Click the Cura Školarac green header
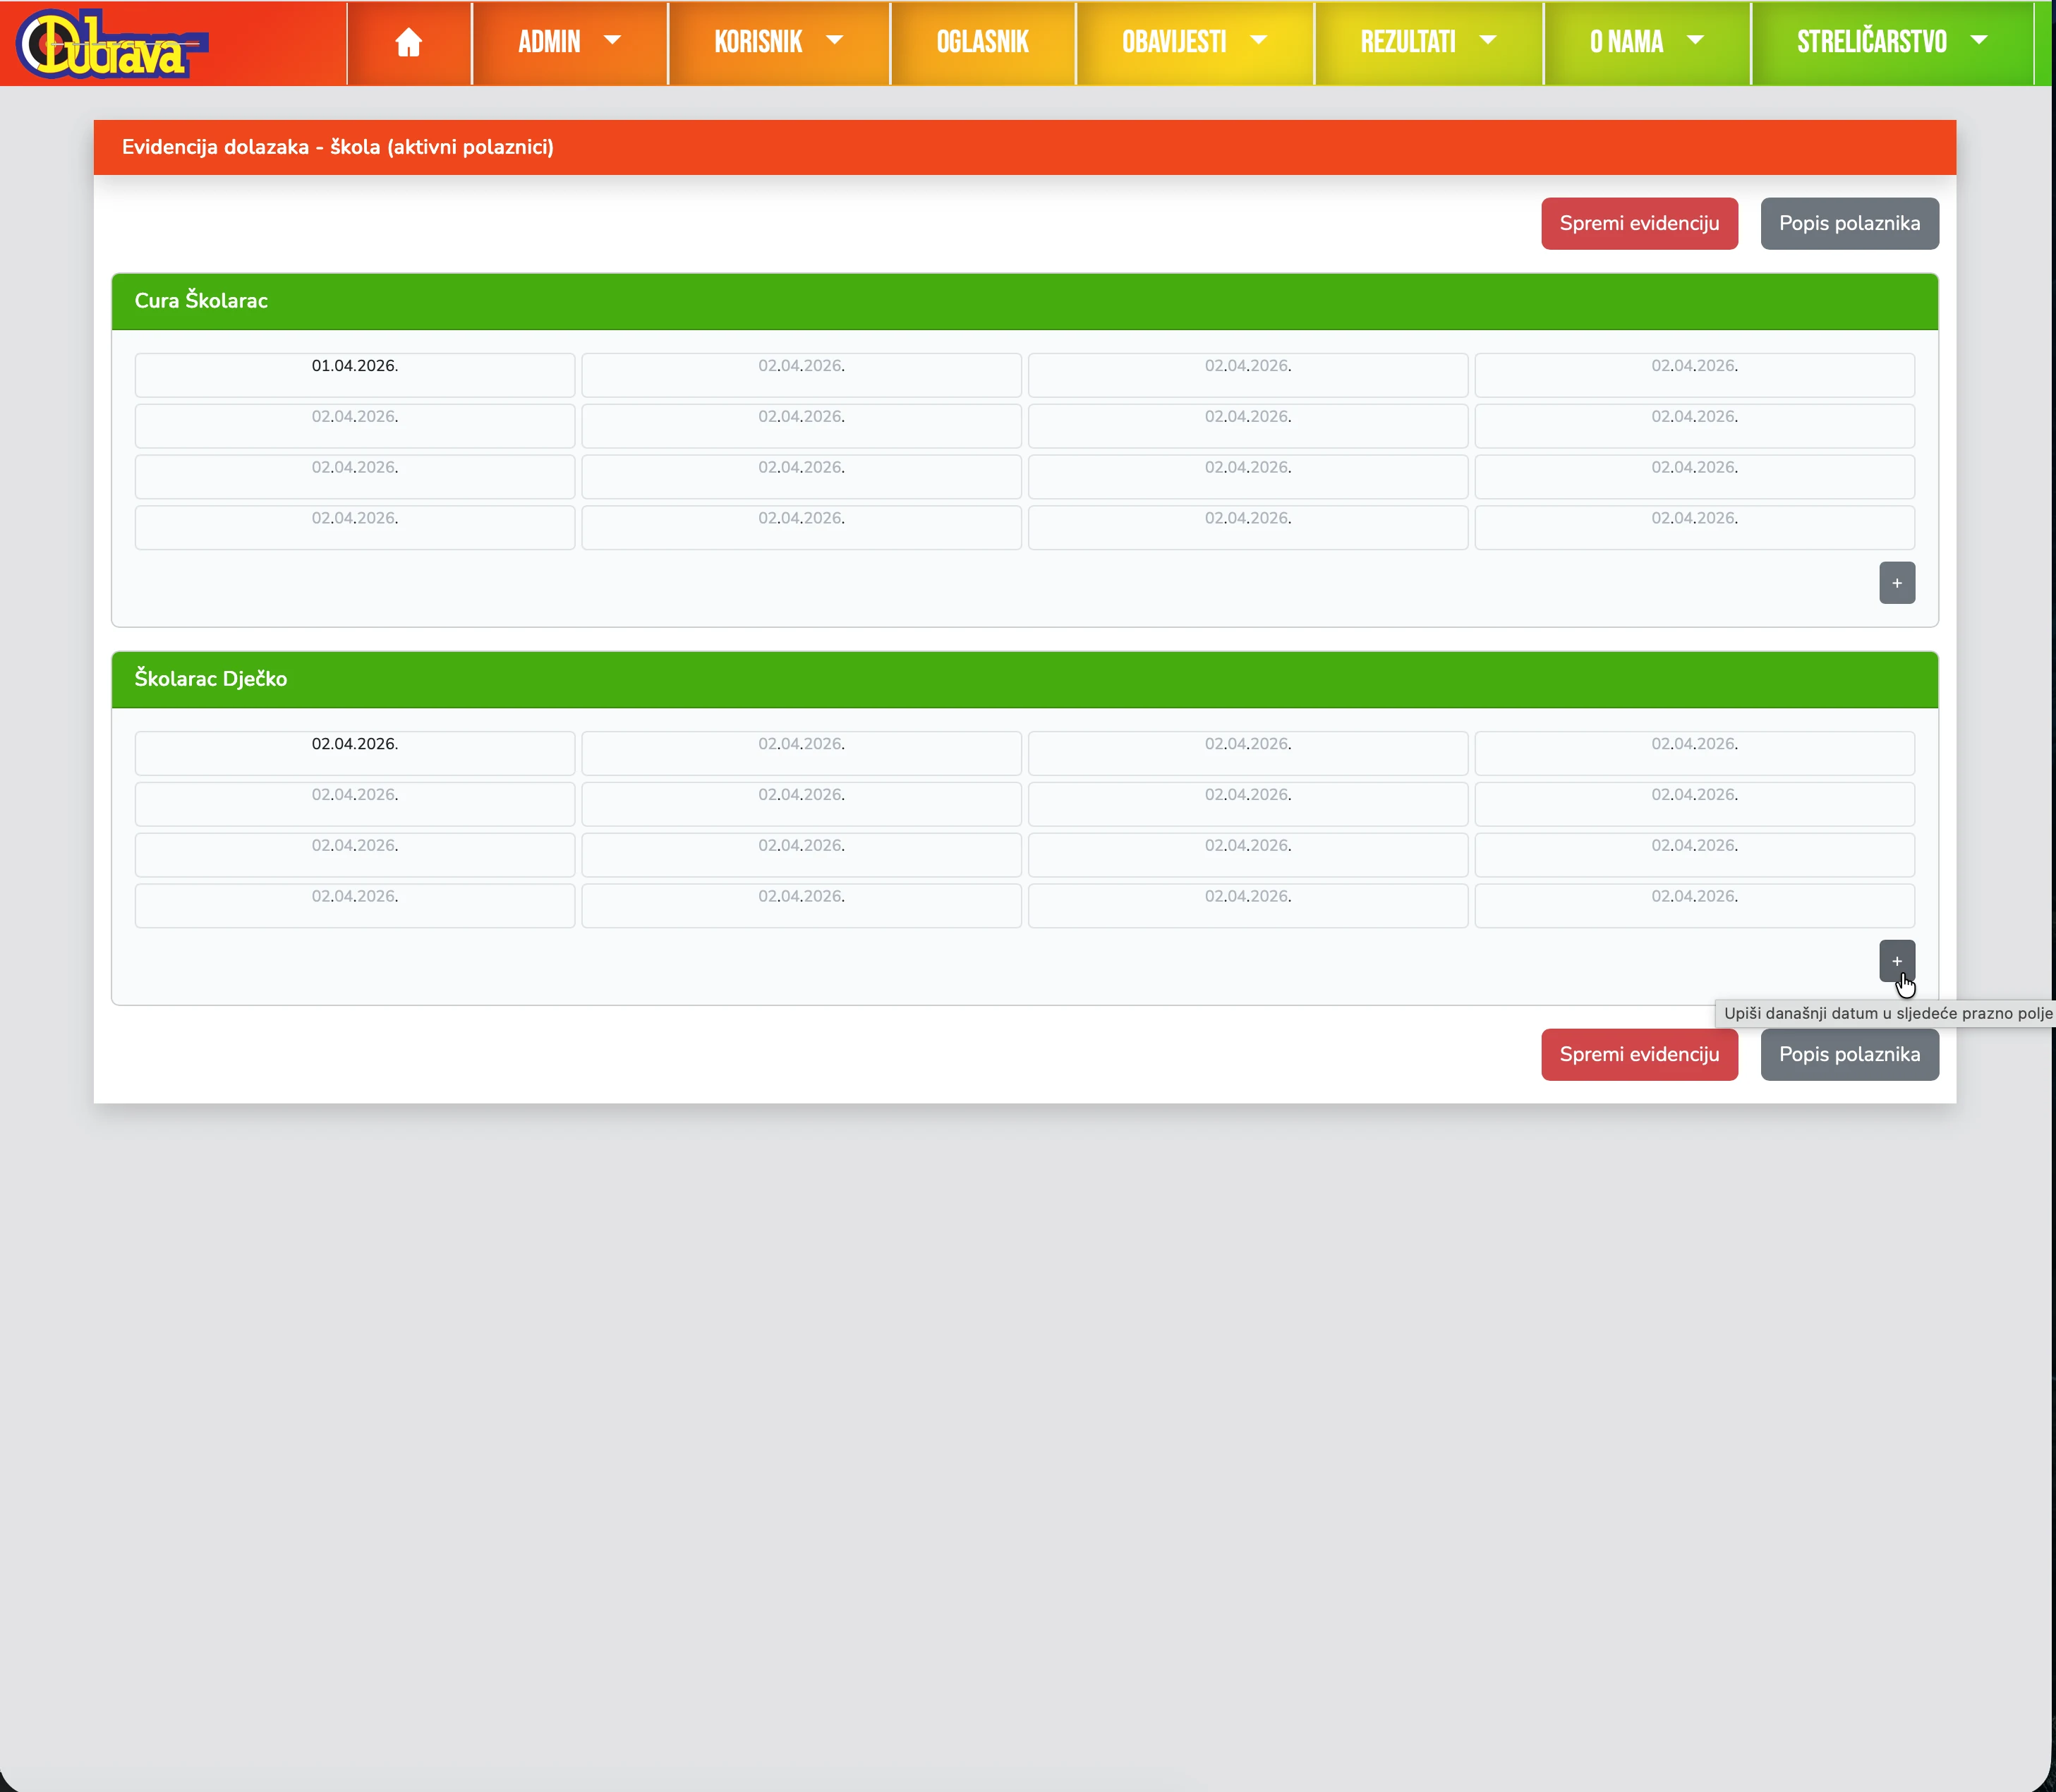This screenshot has height=1792, width=2056. point(1023,301)
